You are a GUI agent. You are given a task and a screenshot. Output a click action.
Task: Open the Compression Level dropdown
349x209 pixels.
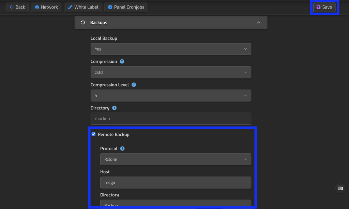[x=171, y=95]
